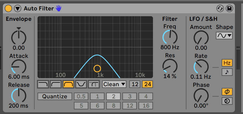Click the 0.00° phase value

[x=201, y=106]
